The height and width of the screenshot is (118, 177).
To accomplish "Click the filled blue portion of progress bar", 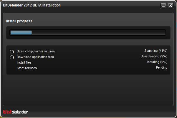I will (21, 33).
